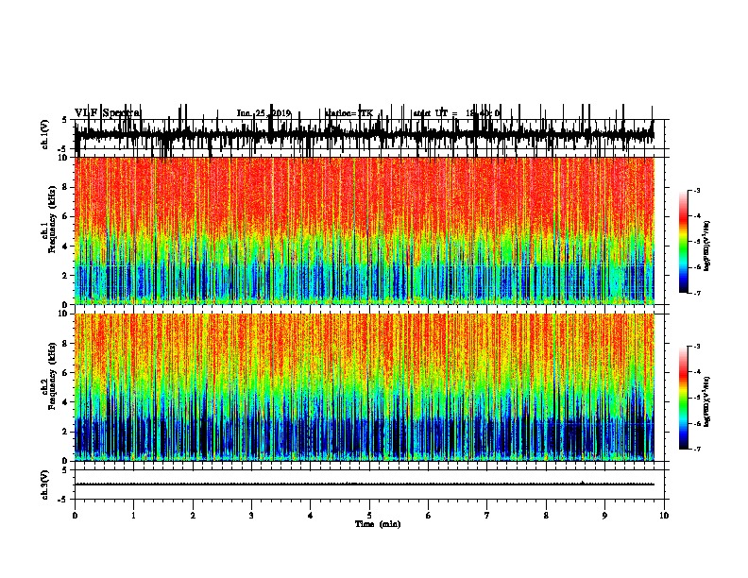
Task: Select the "start UT = 18:40: 0" header text
Action: click(x=456, y=113)
